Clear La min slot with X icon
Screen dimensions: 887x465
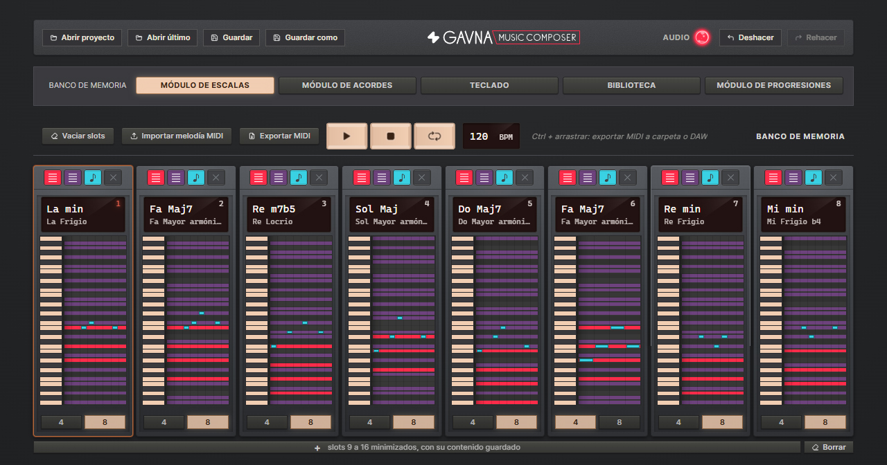113,178
